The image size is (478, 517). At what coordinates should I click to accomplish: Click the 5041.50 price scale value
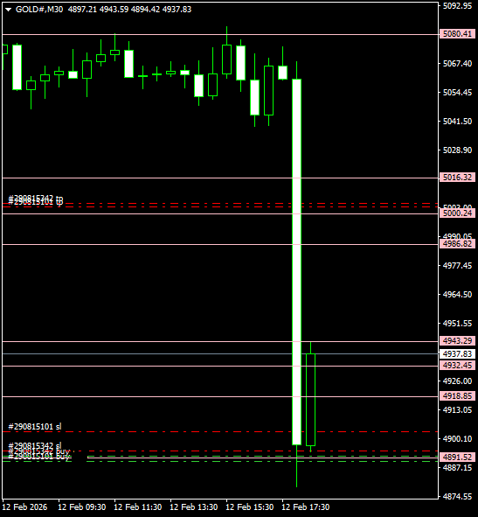point(457,122)
